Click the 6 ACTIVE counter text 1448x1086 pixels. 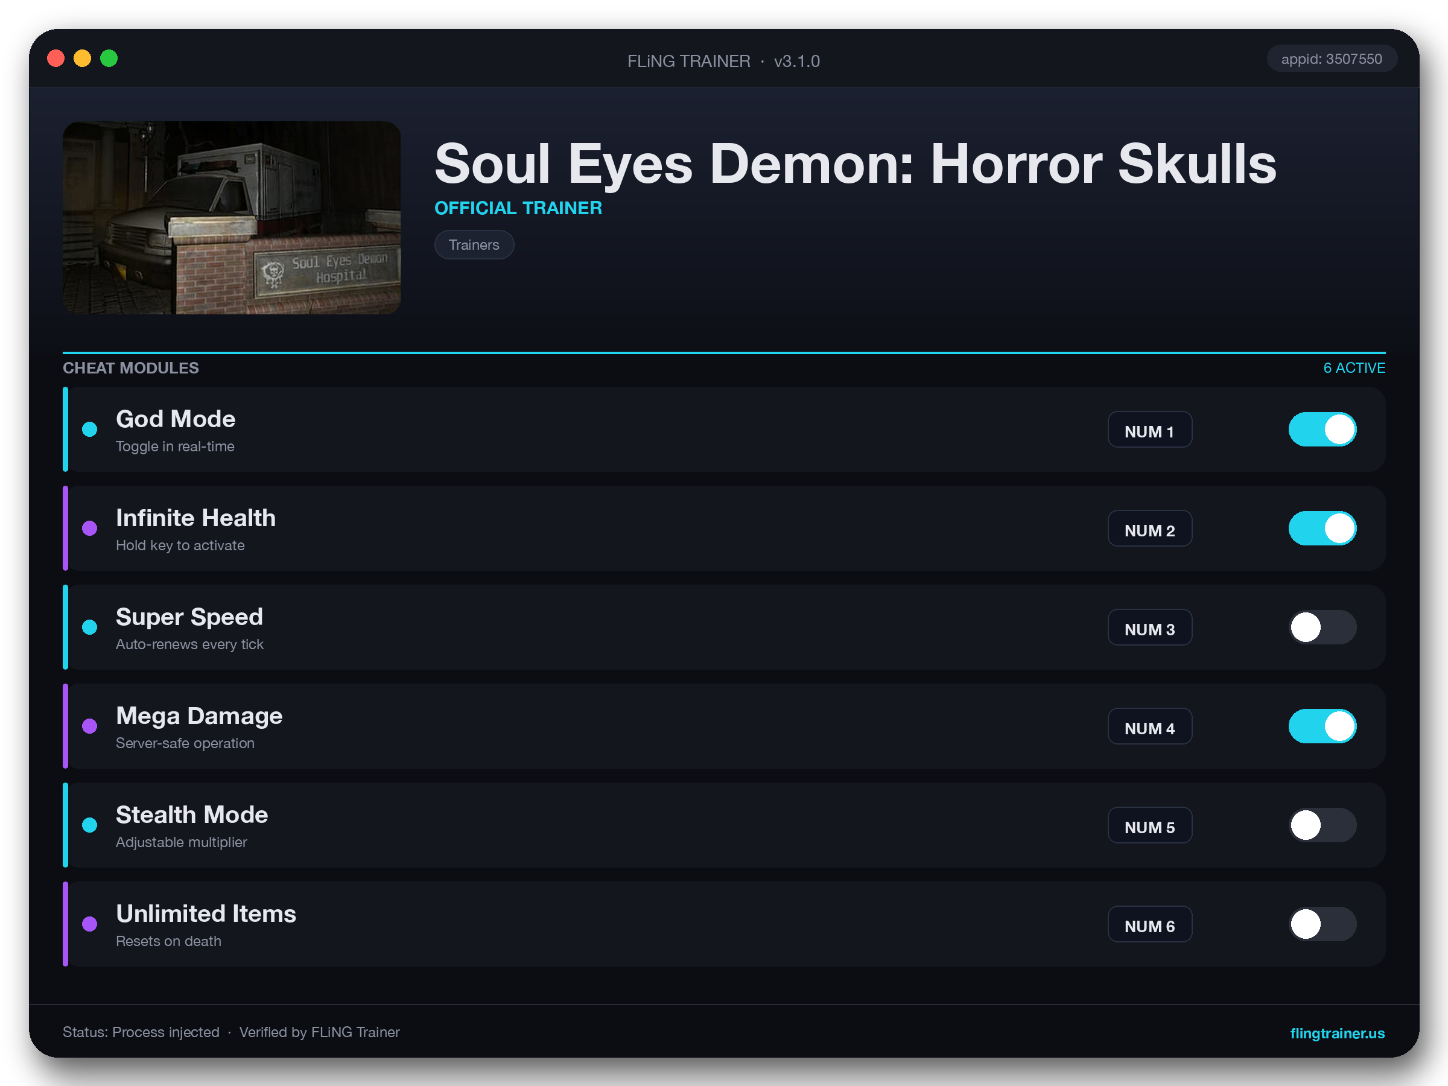point(1354,368)
